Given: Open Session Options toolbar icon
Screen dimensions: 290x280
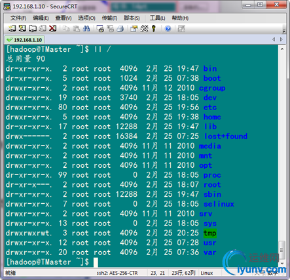Looking at the screenshot, I should coord(134,28).
